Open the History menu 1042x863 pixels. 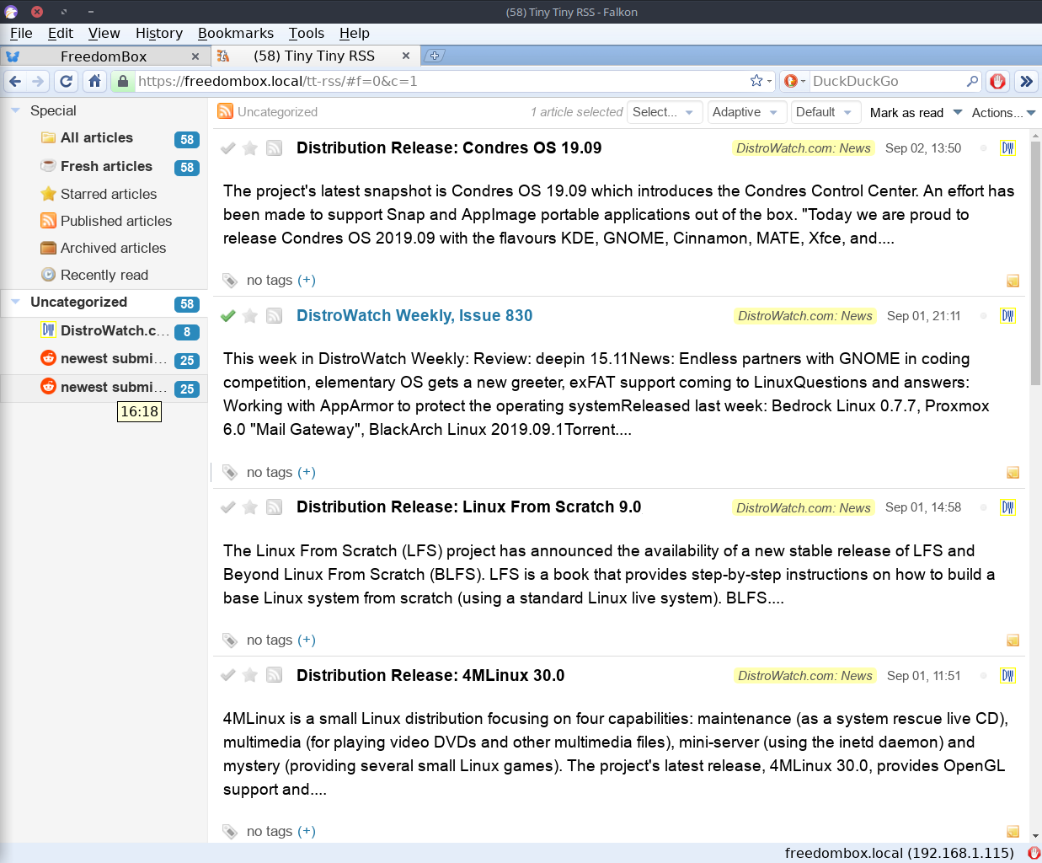click(x=159, y=33)
